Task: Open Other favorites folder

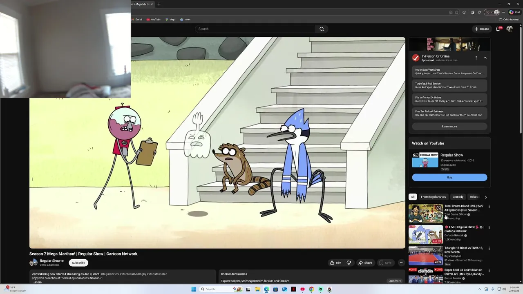Action: click(509, 20)
